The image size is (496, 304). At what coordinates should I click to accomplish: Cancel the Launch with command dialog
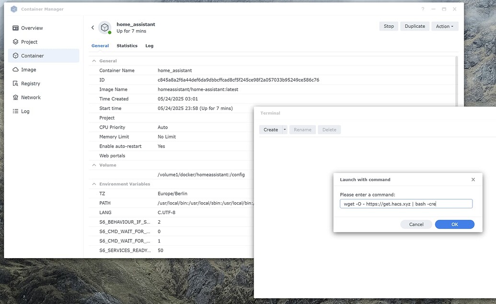coord(416,224)
